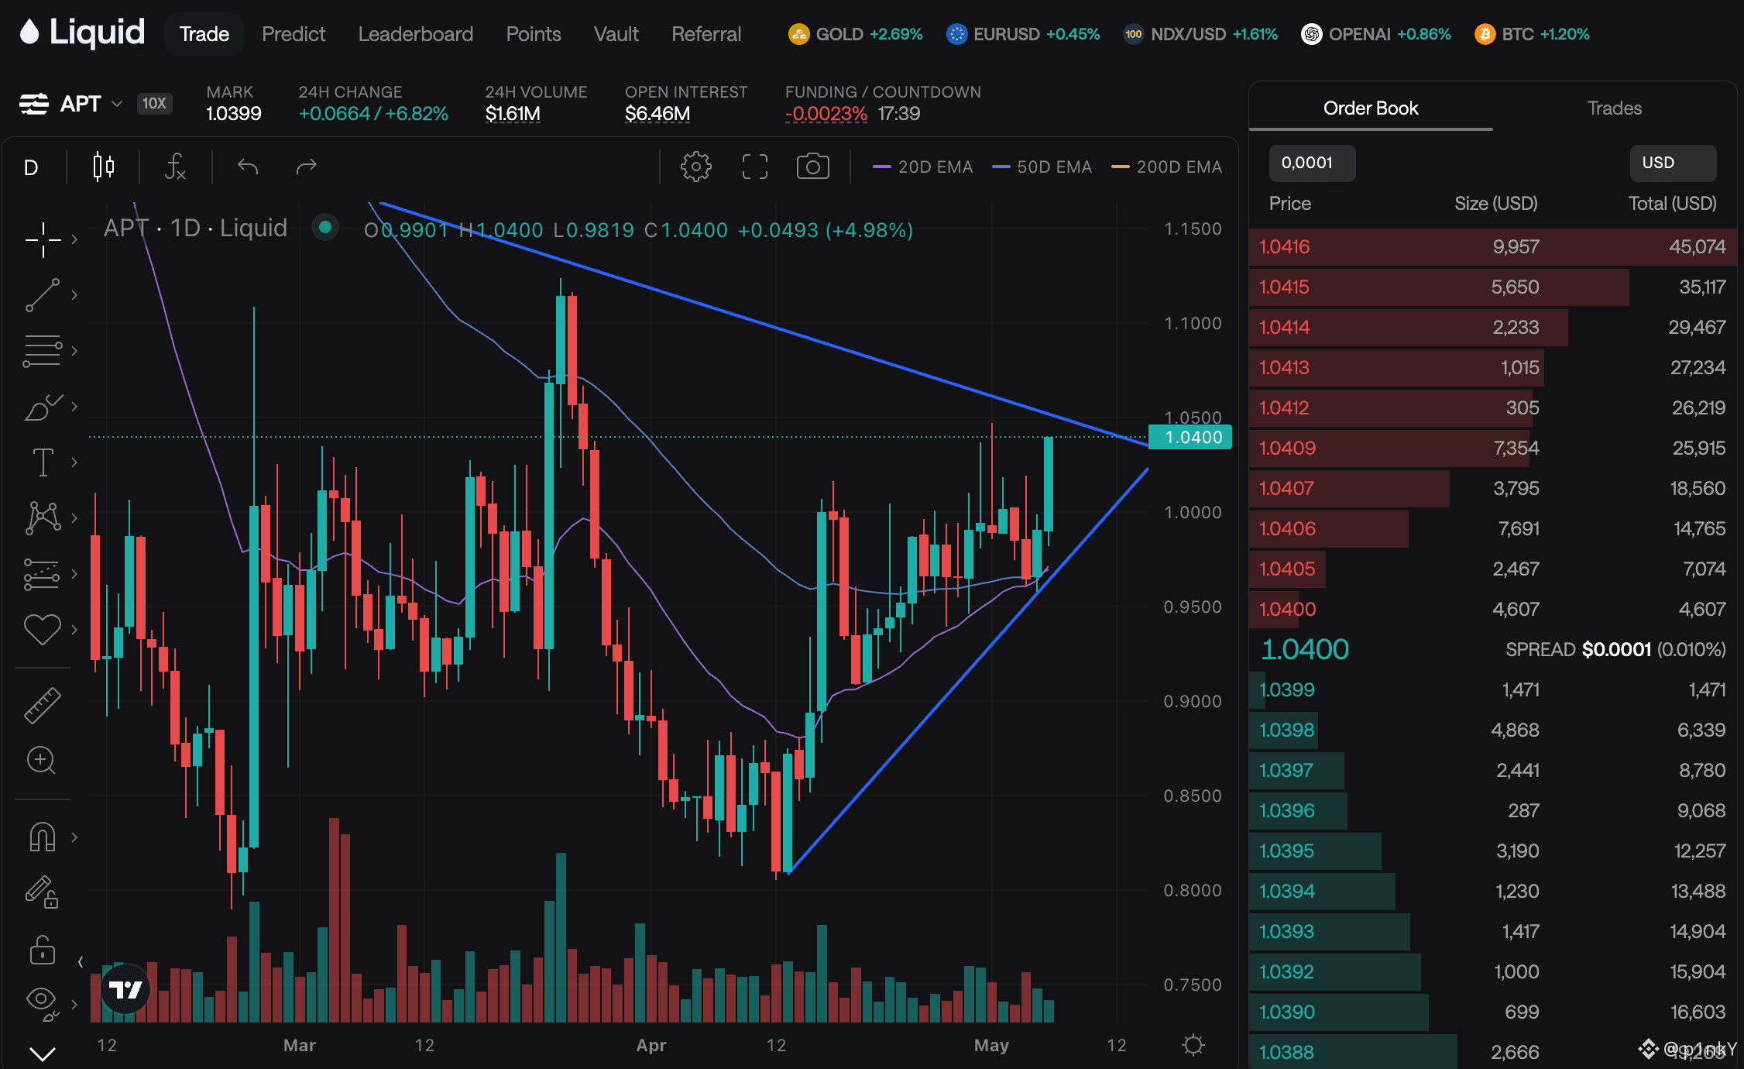Click the BTC ticker coin icon
Screen dimensions: 1744x1069
click(1485, 34)
